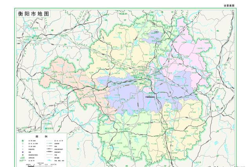The height and width of the screenshot is (167, 251).
Task: Click the hollow circle symbol under the legend star
Action: 23,143
